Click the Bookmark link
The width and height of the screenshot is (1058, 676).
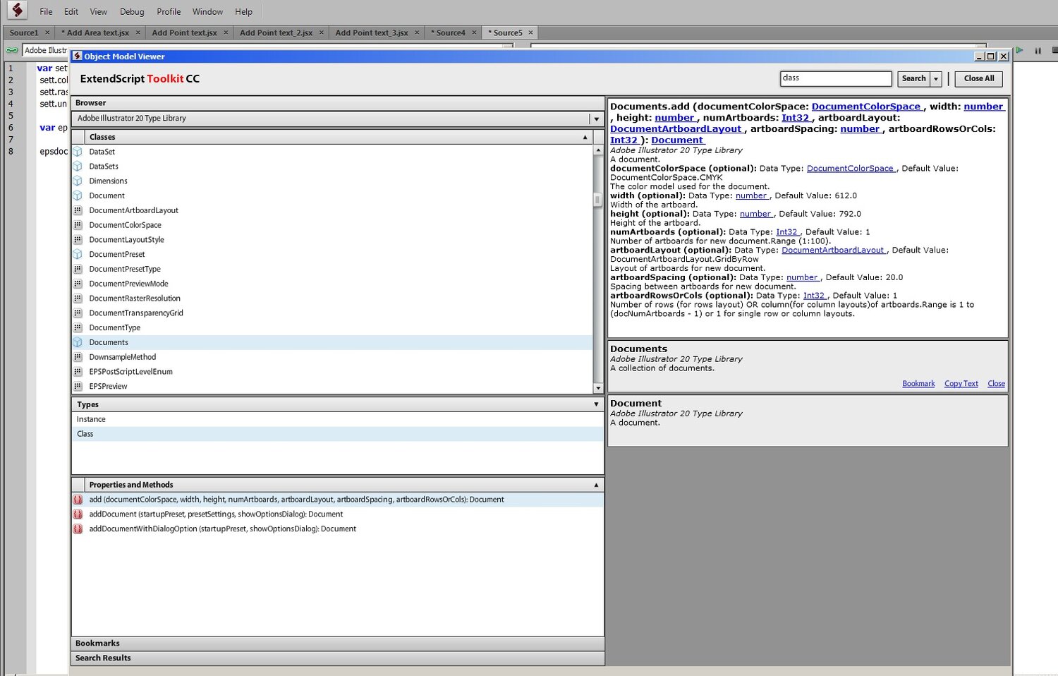918,384
